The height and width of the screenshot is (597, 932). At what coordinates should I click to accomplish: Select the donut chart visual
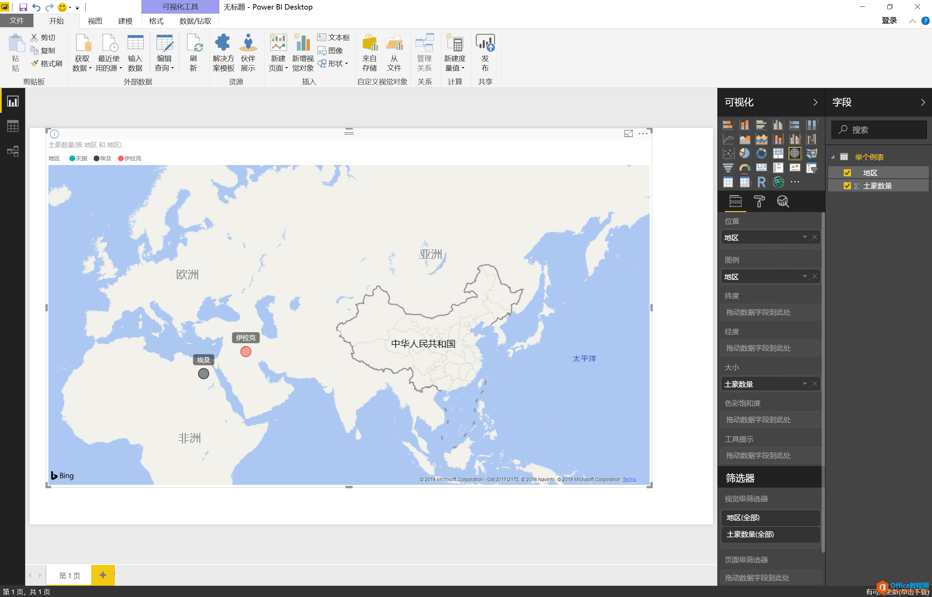(x=761, y=153)
